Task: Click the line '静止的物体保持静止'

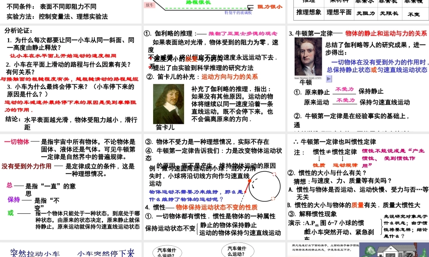Action: click(x=228, y=225)
